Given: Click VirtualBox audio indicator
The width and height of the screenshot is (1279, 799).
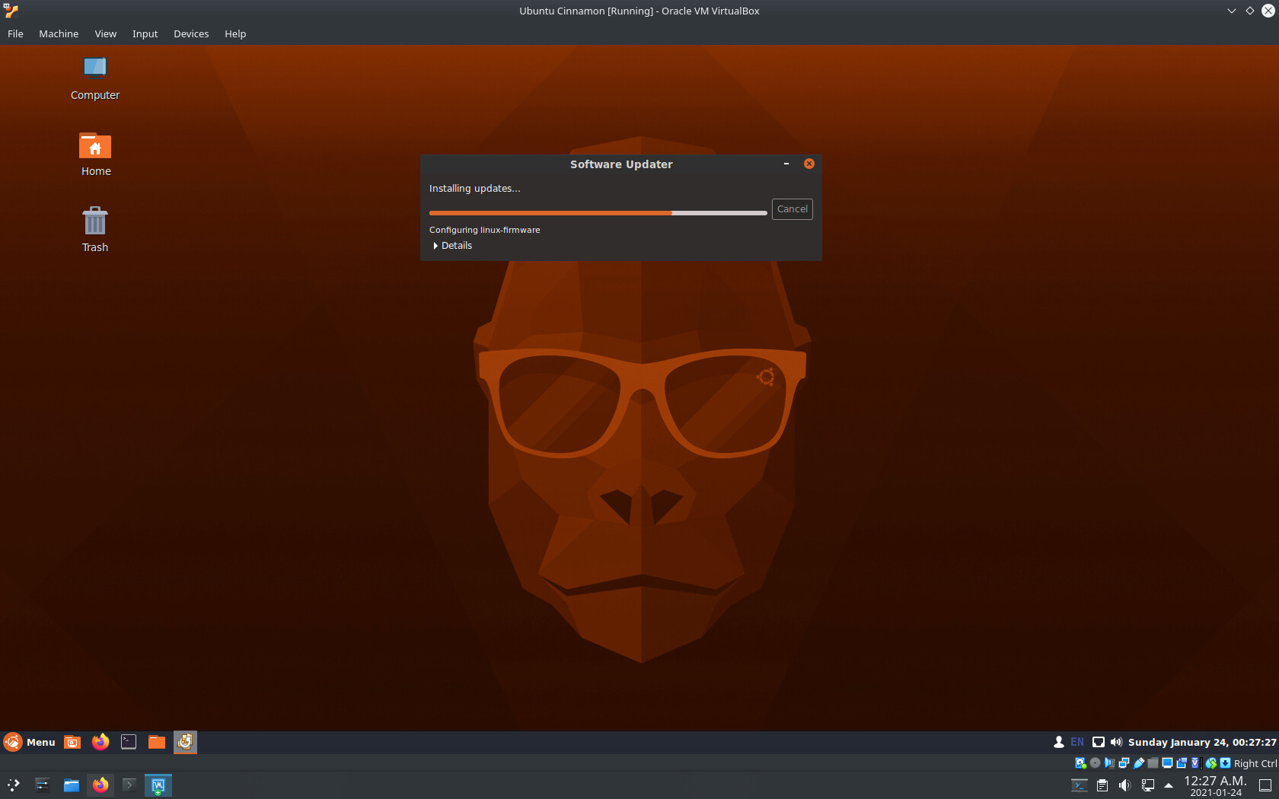Looking at the screenshot, I should (1109, 762).
